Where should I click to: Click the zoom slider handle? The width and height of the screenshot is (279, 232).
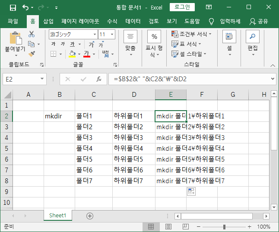[224, 227]
